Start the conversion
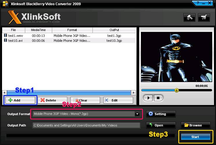The height and width of the screenshot is (145, 216). (196, 137)
